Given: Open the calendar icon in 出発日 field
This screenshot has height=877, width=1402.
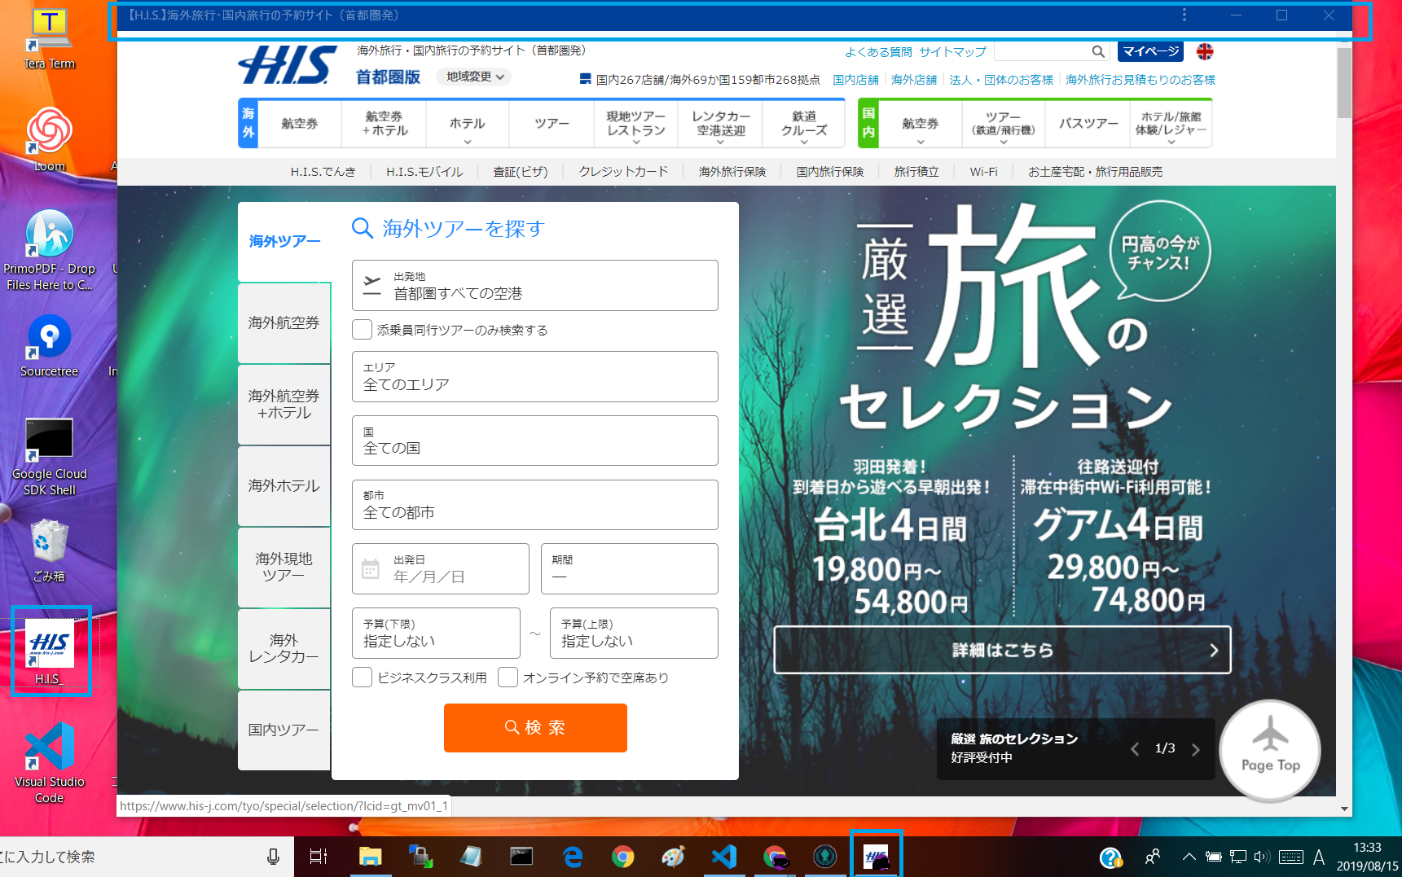Looking at the screenshot, I should pos(371,568).
